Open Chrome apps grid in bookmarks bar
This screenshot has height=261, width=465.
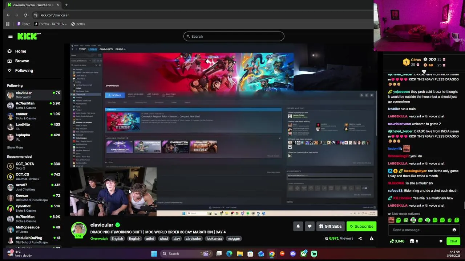(8, 24)
